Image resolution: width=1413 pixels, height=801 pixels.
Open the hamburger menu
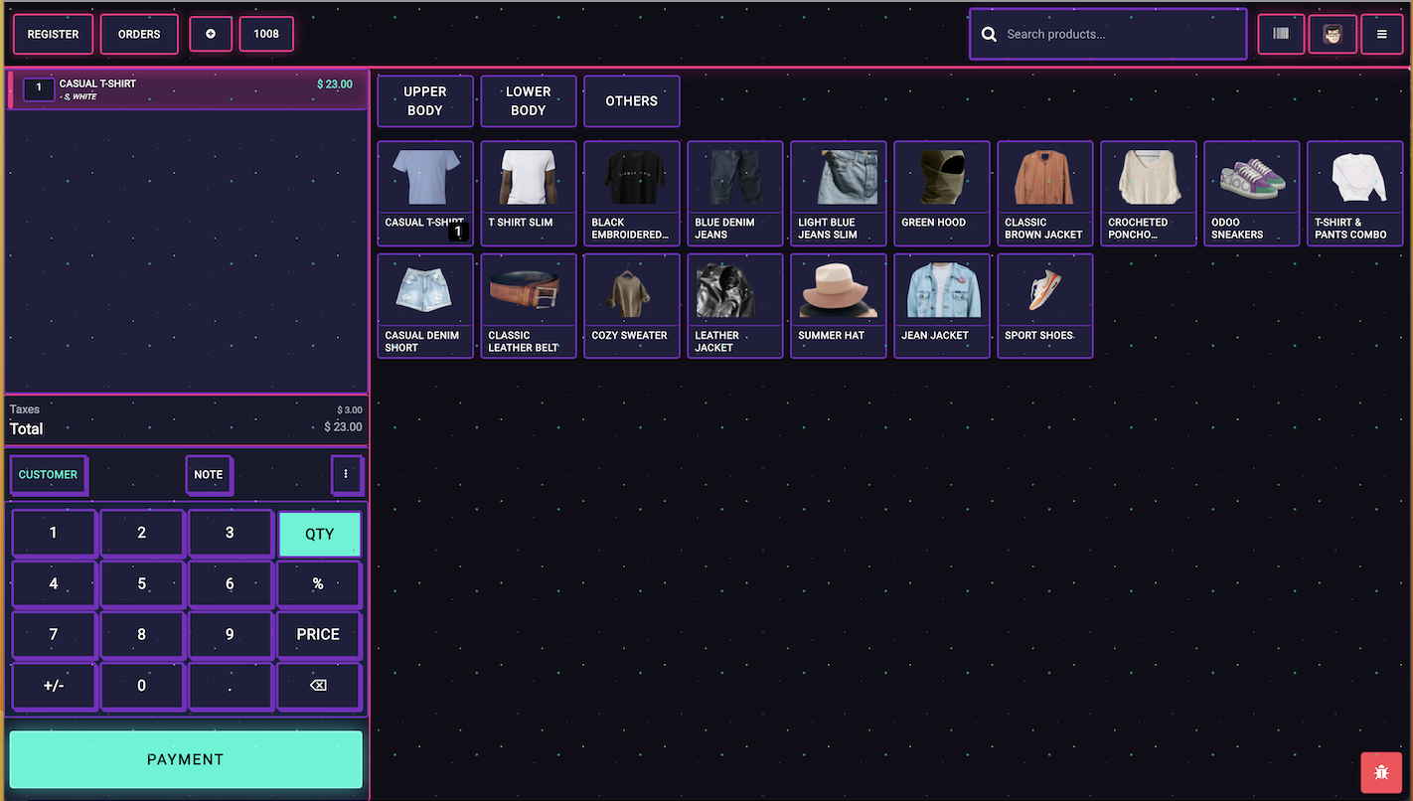click(1381, 34)
